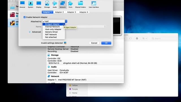Image resolution: width=181 pixels, height=102 pixels.
Task: Open the Audio settings icon
Action: point(55,5)
